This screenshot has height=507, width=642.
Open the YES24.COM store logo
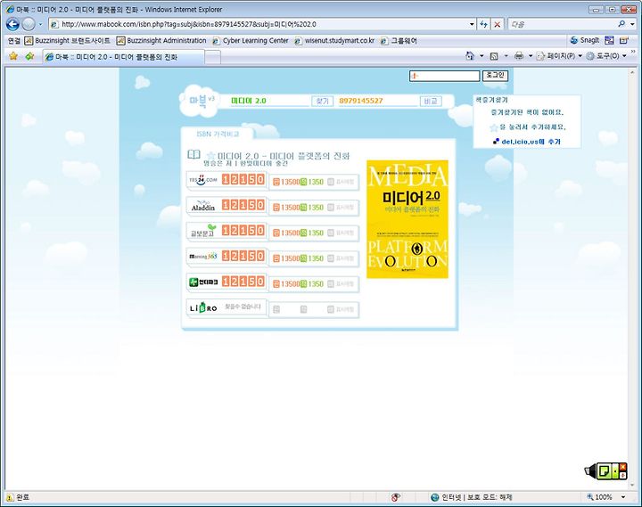tap(202, 180)
